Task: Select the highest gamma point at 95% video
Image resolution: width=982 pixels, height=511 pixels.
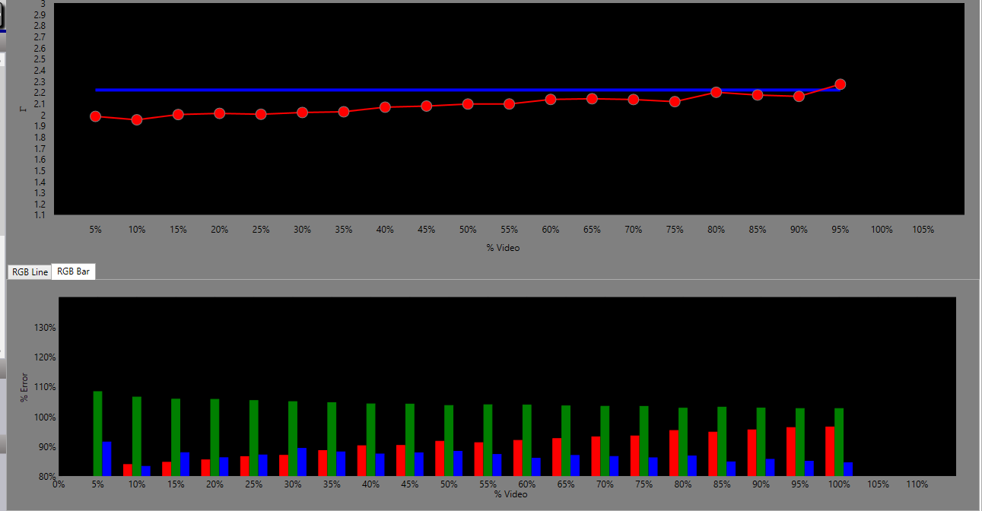Action: click(840, 84)
